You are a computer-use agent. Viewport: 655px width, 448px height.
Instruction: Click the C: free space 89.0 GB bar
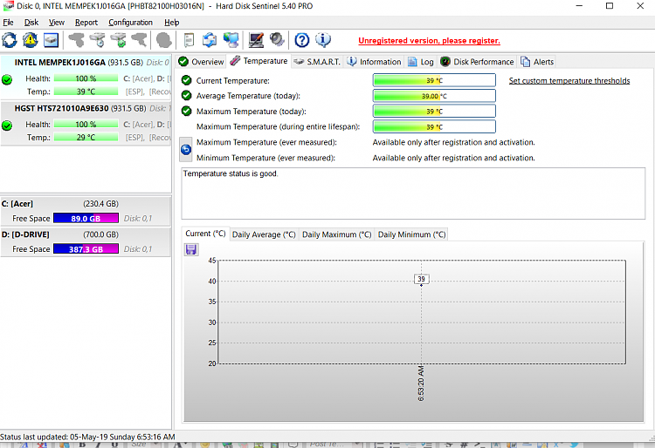click(86, 219)
